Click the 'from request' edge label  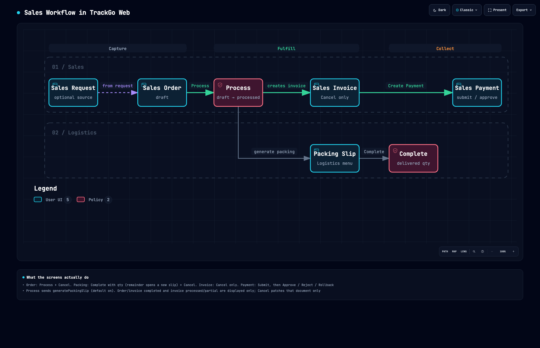pos(118,86)
